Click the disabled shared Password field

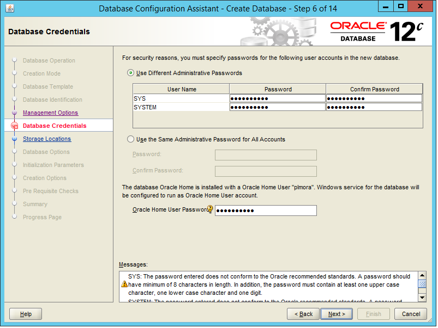pos(266,155)
